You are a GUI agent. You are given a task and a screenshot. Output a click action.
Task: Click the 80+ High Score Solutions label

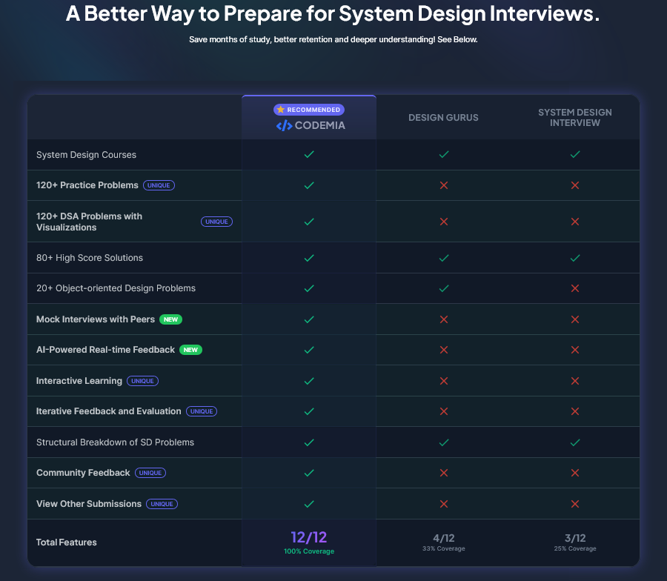pyautogui.click(x=90, y=258)
